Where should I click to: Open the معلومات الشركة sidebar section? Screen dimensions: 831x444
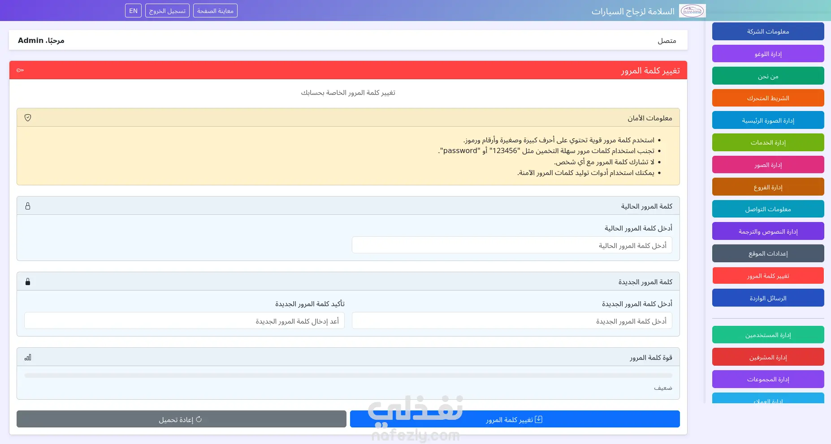coord(768,31)
